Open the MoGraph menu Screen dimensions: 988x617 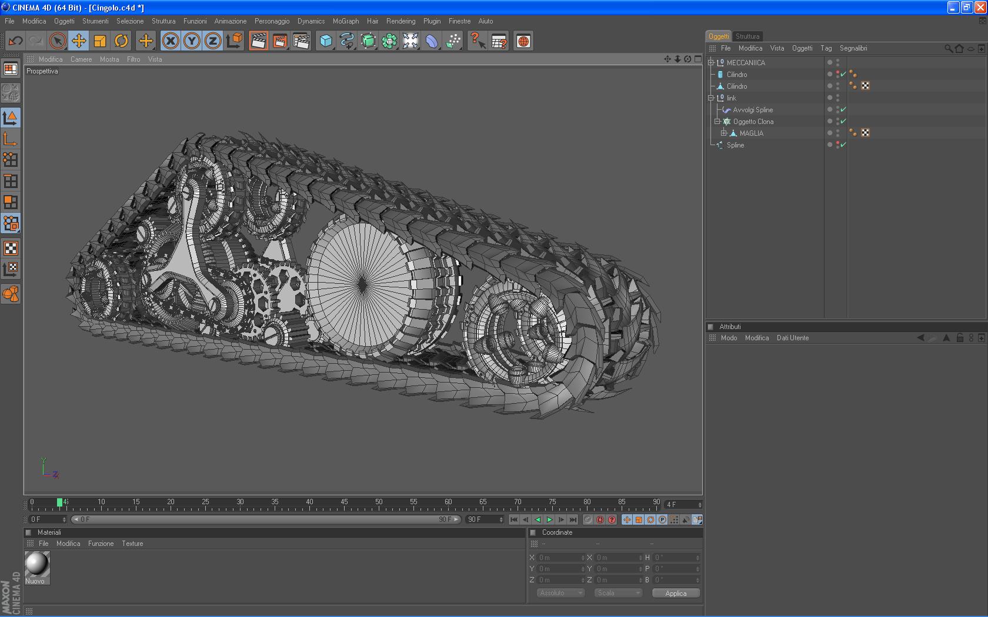click(345, 21)
